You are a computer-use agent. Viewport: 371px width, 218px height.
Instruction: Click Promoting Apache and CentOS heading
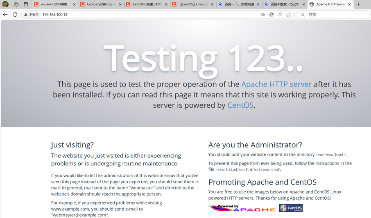262,182
